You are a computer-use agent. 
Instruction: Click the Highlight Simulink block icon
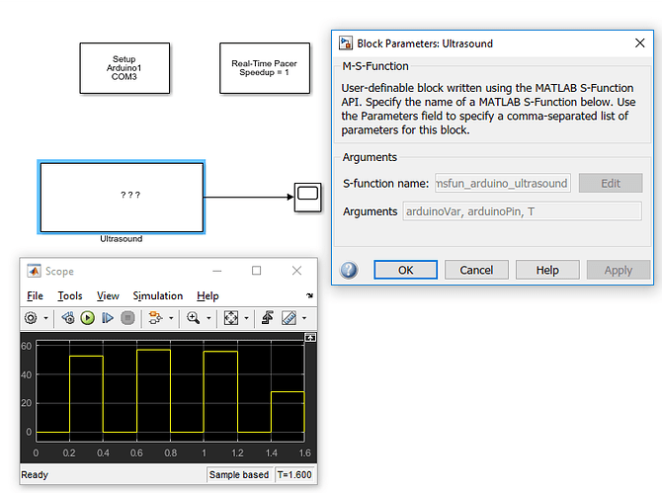[x=155, y=318]
